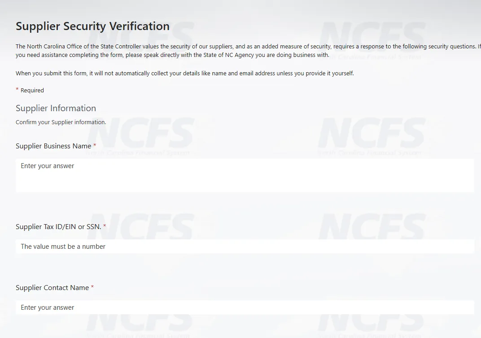The width and height of the screenshot is (481, 338).
Task: Click the Supplier Information section heading
Action: pos(56,108)
